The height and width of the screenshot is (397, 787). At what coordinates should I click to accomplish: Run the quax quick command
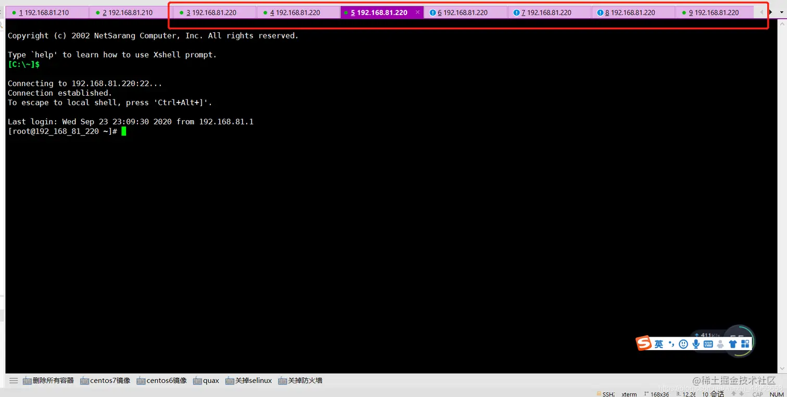[206, 380]
